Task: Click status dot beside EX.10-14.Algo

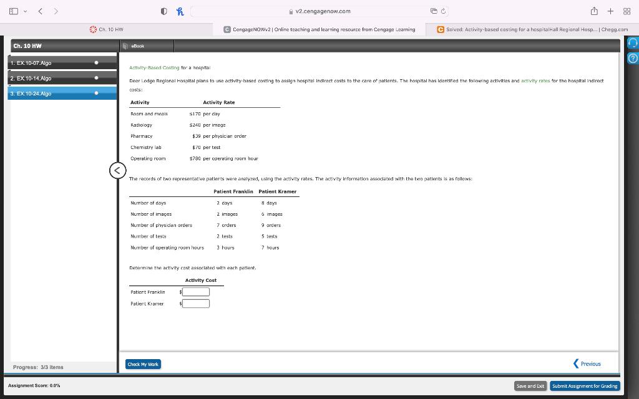Action: [96, 78]
